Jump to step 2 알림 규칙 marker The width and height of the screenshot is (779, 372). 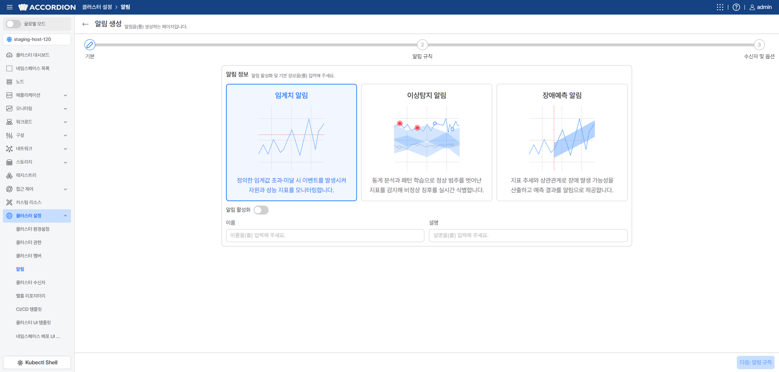coord(422,45)
